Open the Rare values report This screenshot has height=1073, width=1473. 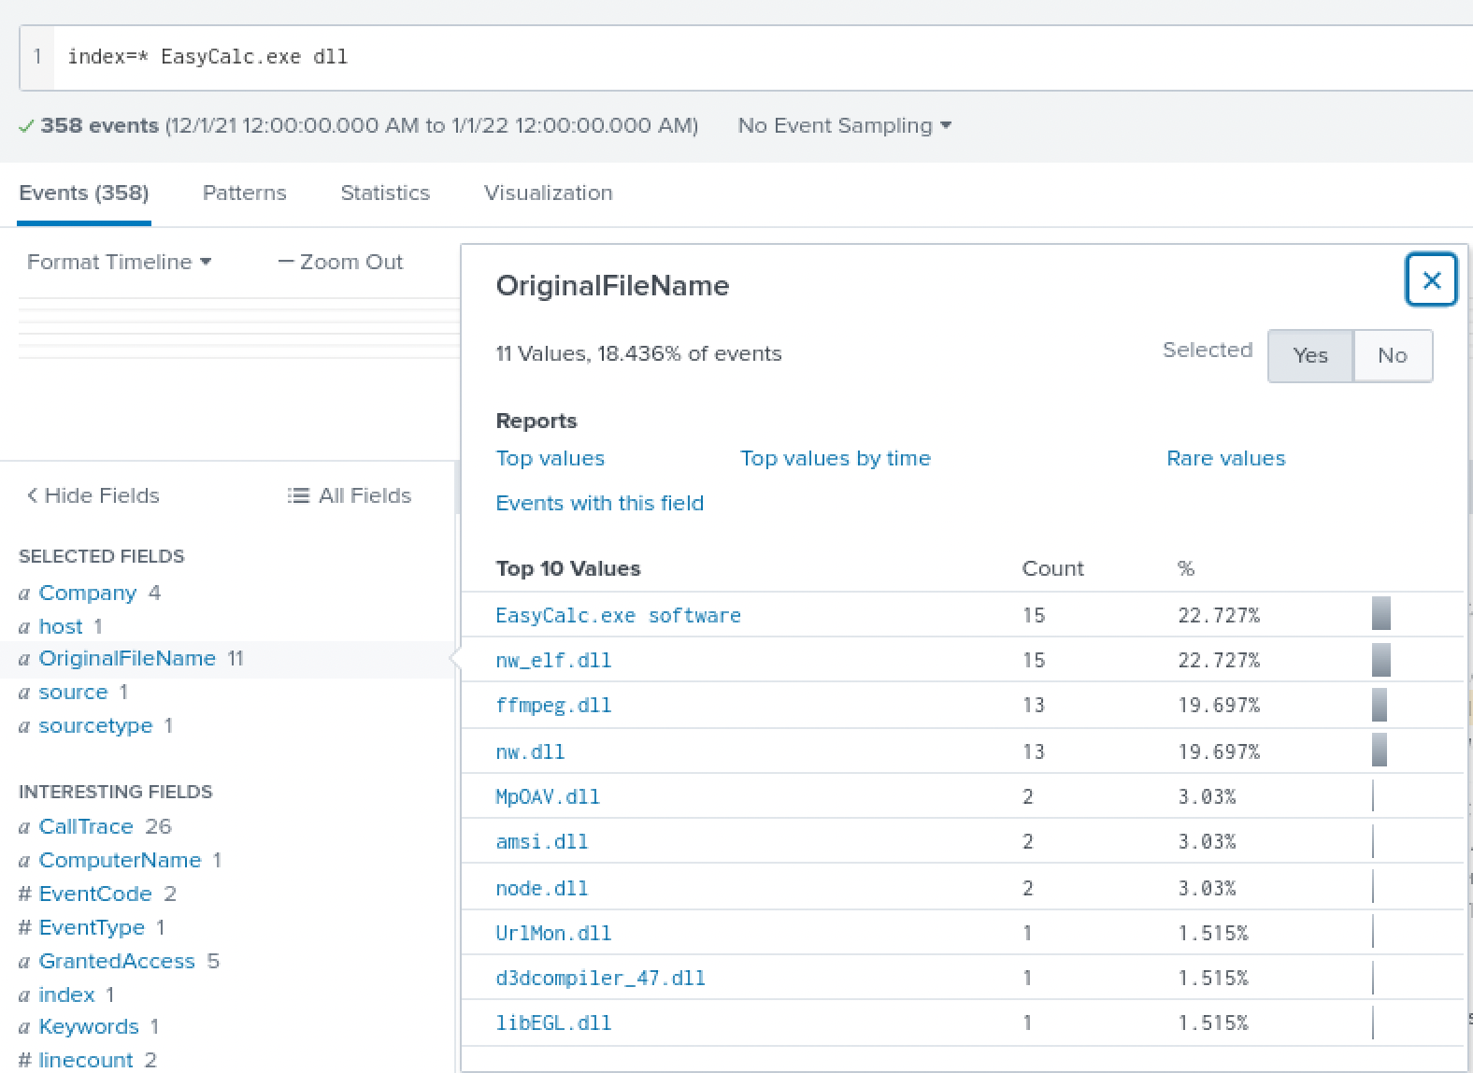(x=1225, y=458)
